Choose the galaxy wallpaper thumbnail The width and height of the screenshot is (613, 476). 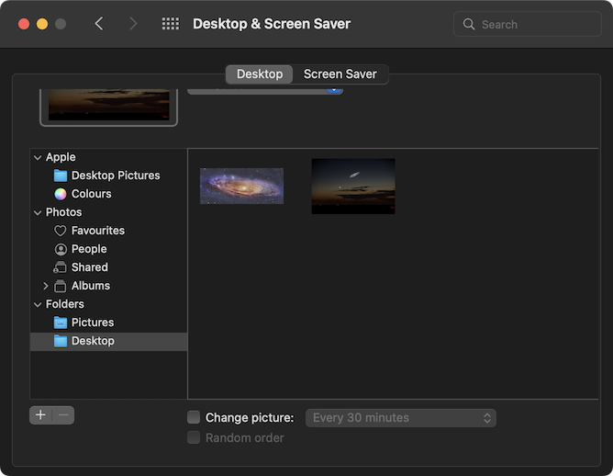241,186
